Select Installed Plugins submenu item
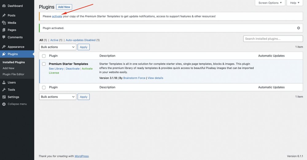 [x=14, y=62]
